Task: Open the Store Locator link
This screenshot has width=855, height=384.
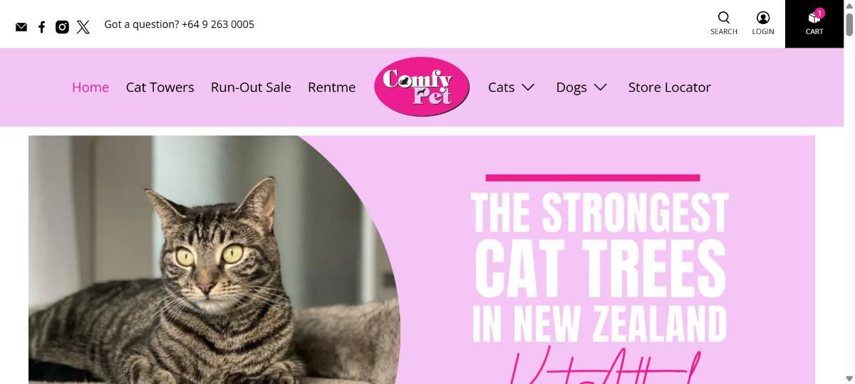Action: [670, 87]
